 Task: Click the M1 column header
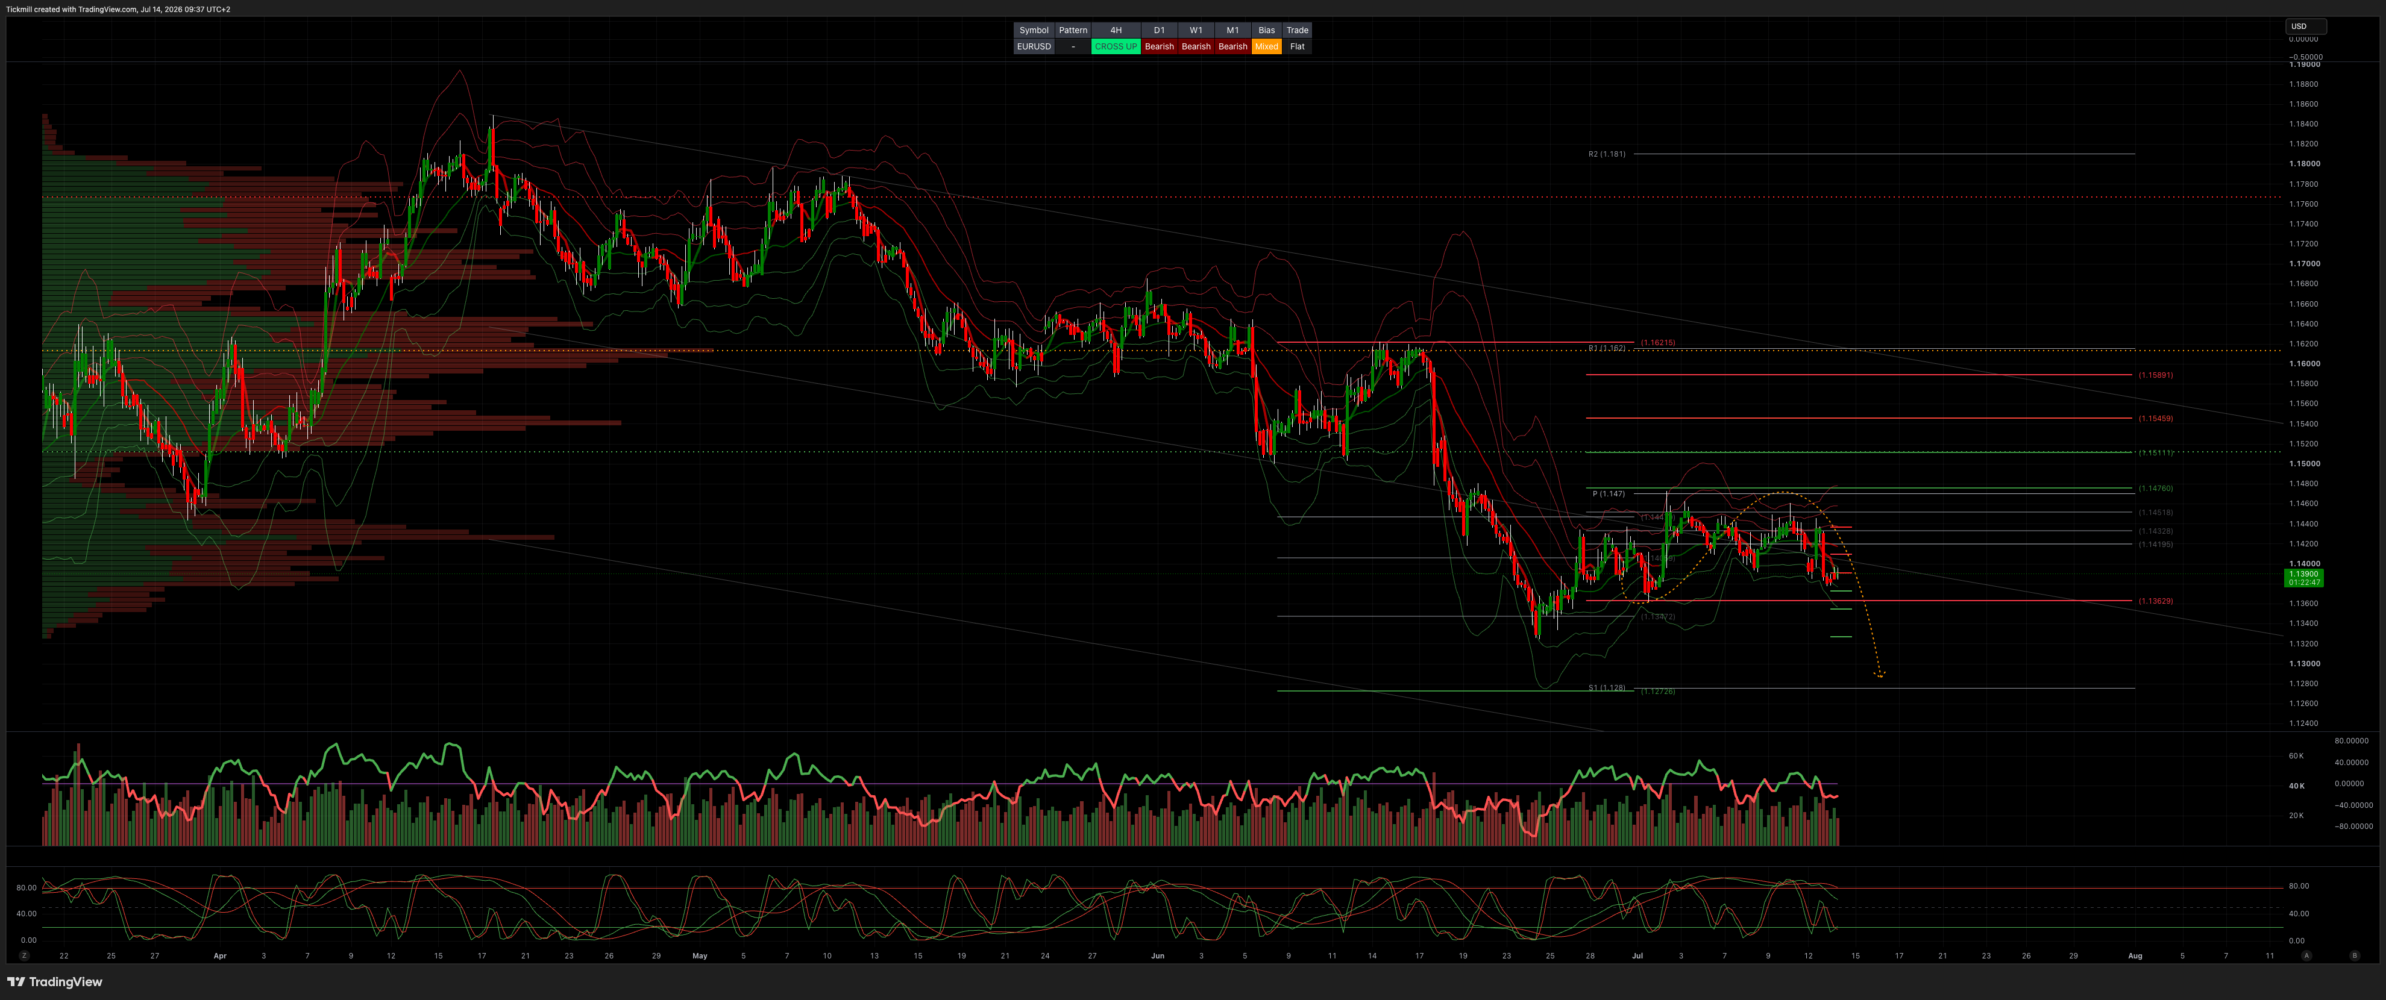coord(1233,31)
